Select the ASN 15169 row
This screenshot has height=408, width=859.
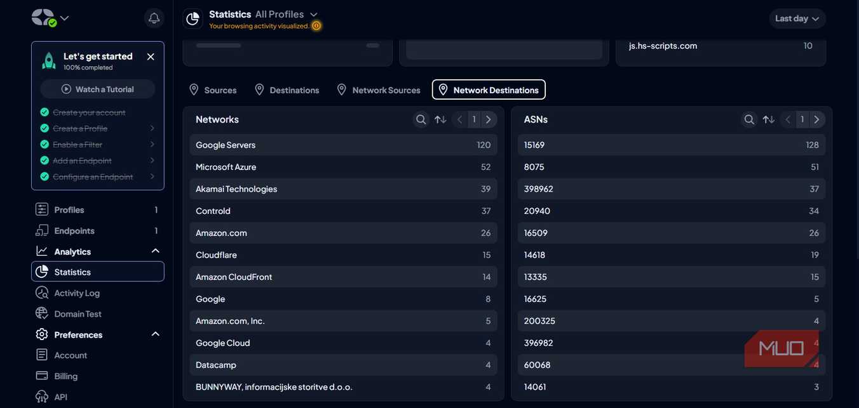click(672, 145)
